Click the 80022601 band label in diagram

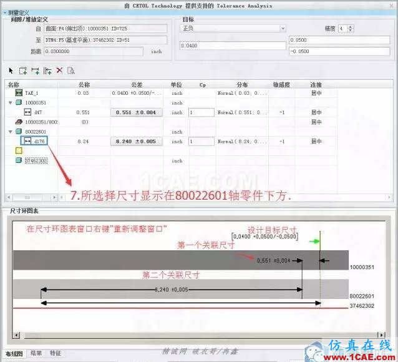362,296
